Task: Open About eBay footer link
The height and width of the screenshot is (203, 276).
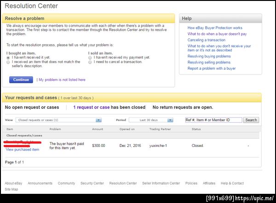Action: (x=13, y=183)
